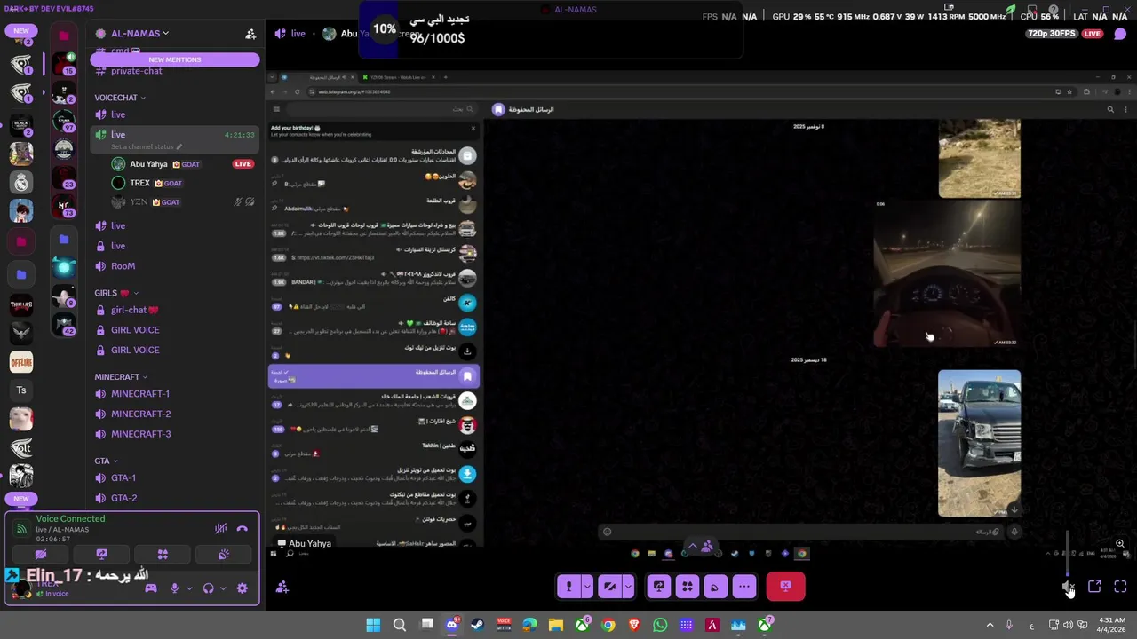Open the girl-chat channel

tap(134, 310)
